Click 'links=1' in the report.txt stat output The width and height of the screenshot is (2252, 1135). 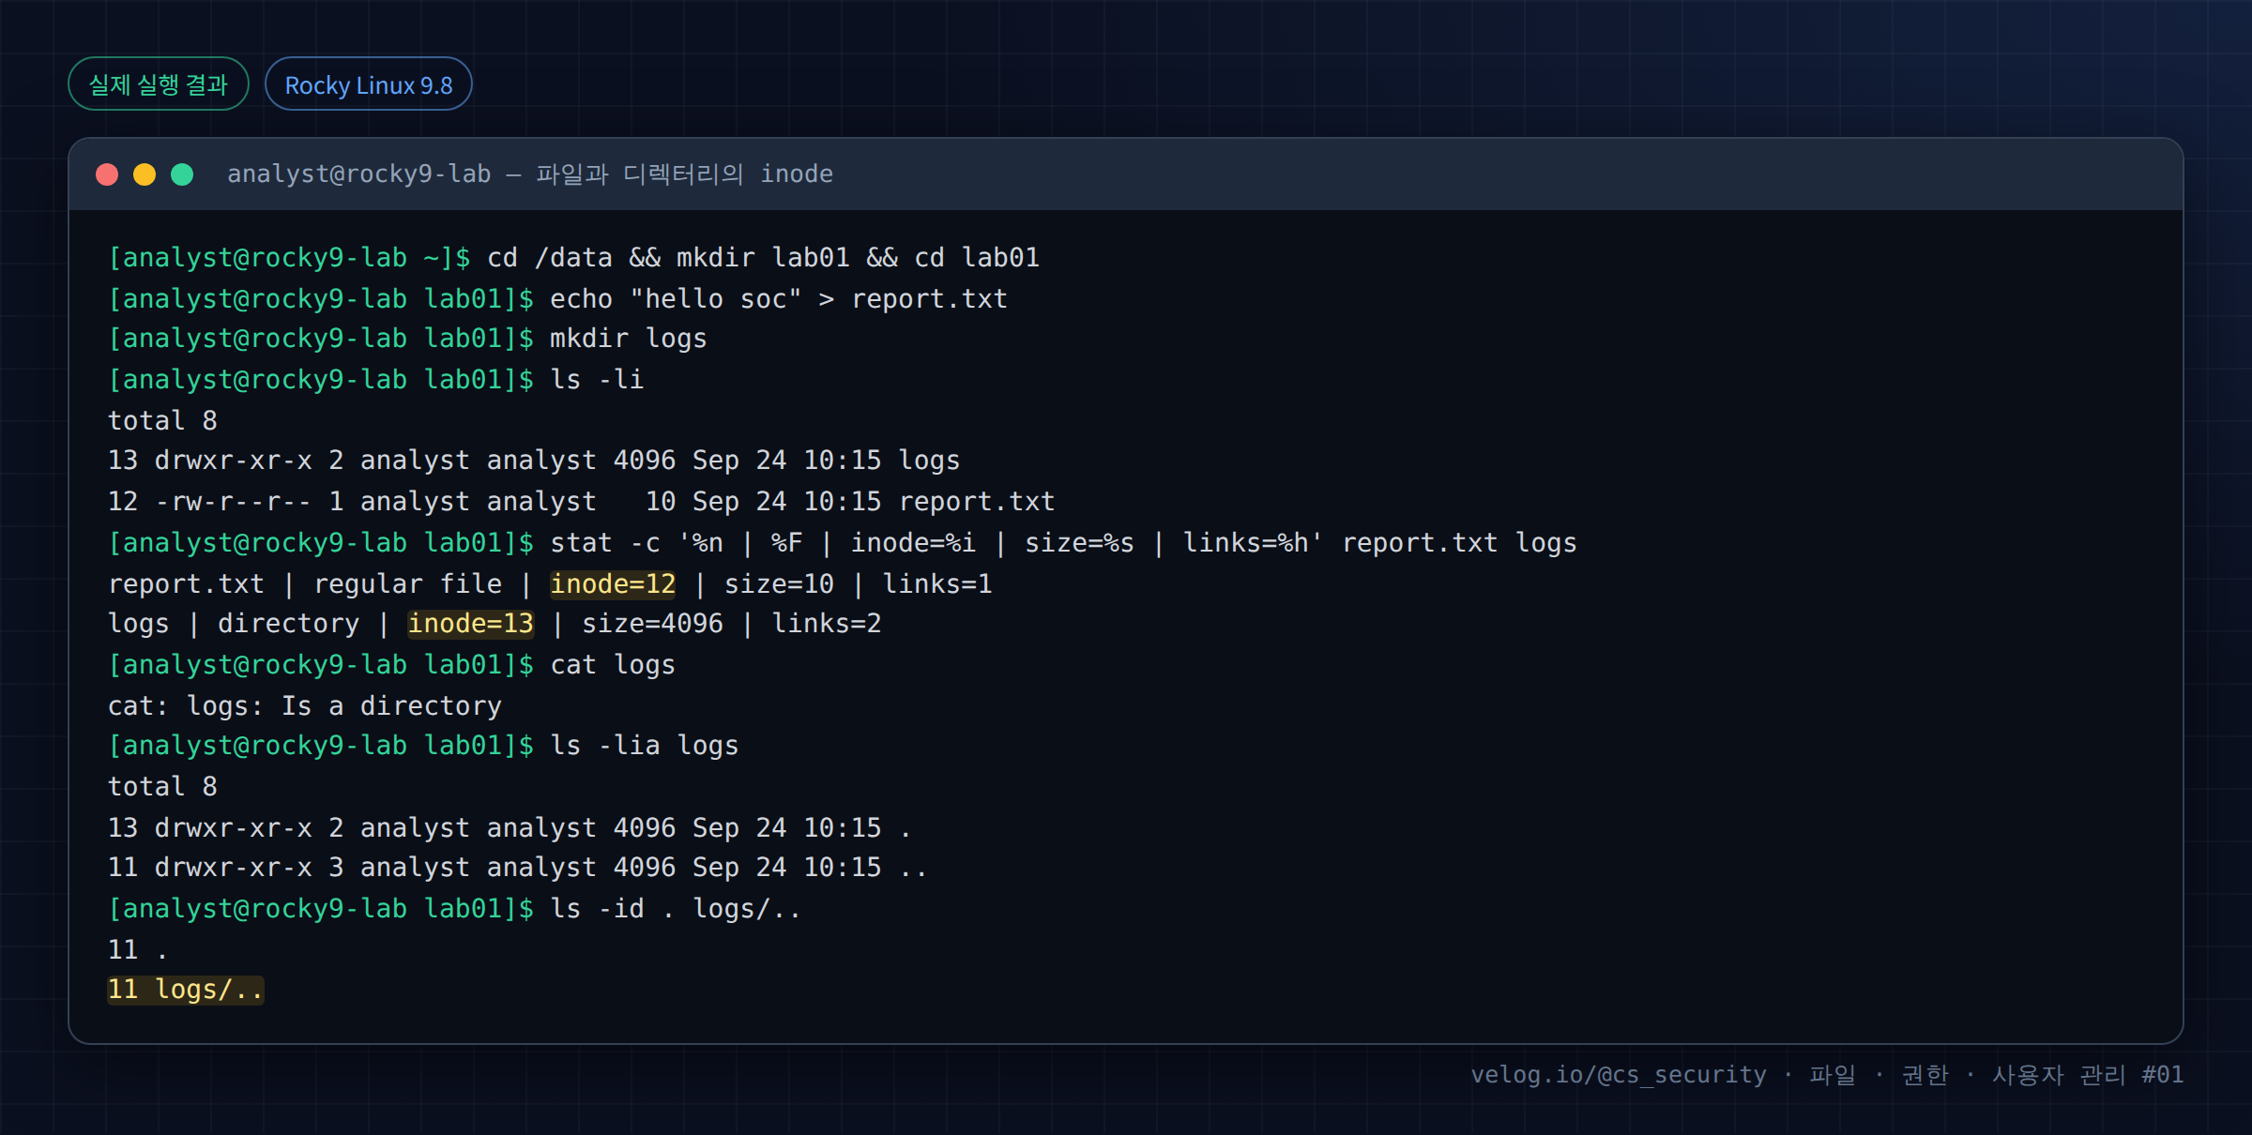point(937,584)
